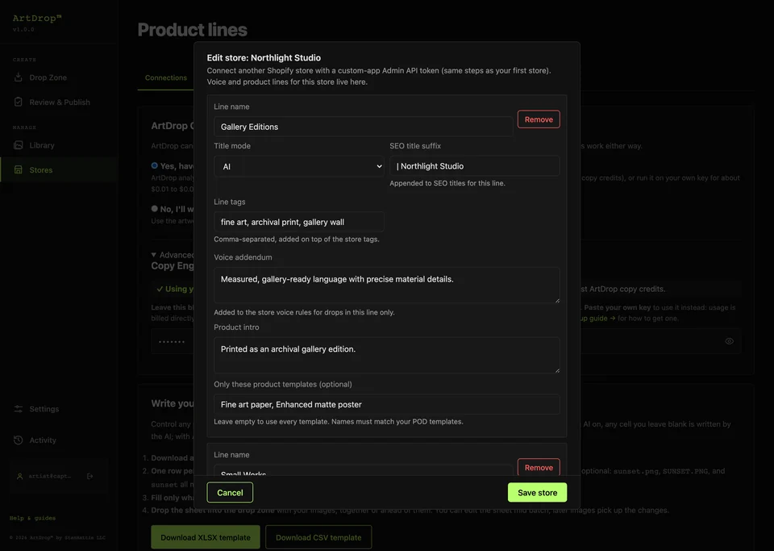Click into the product templates field
The width and height of the screenshot is (774, 551).
(386, 404)
